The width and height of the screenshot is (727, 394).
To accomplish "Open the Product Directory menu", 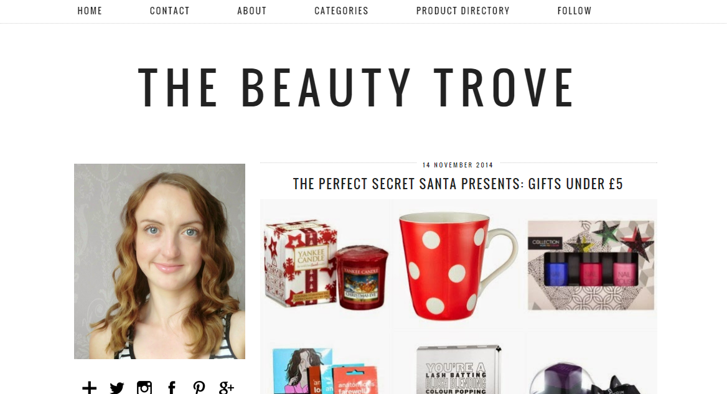I will pyautogui.click(x=462, y=11).
